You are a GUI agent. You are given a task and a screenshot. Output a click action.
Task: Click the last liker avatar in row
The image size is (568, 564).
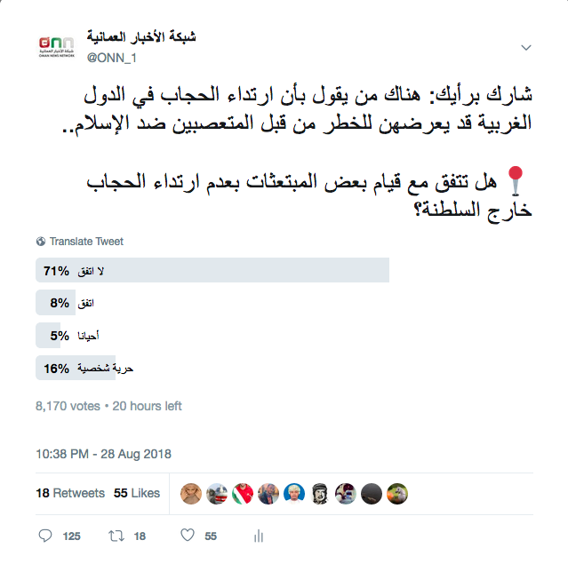(399, 494)
